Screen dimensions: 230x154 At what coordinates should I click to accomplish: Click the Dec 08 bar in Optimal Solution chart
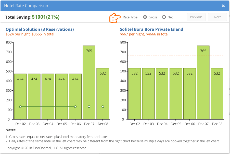click(x=103, y=94)
